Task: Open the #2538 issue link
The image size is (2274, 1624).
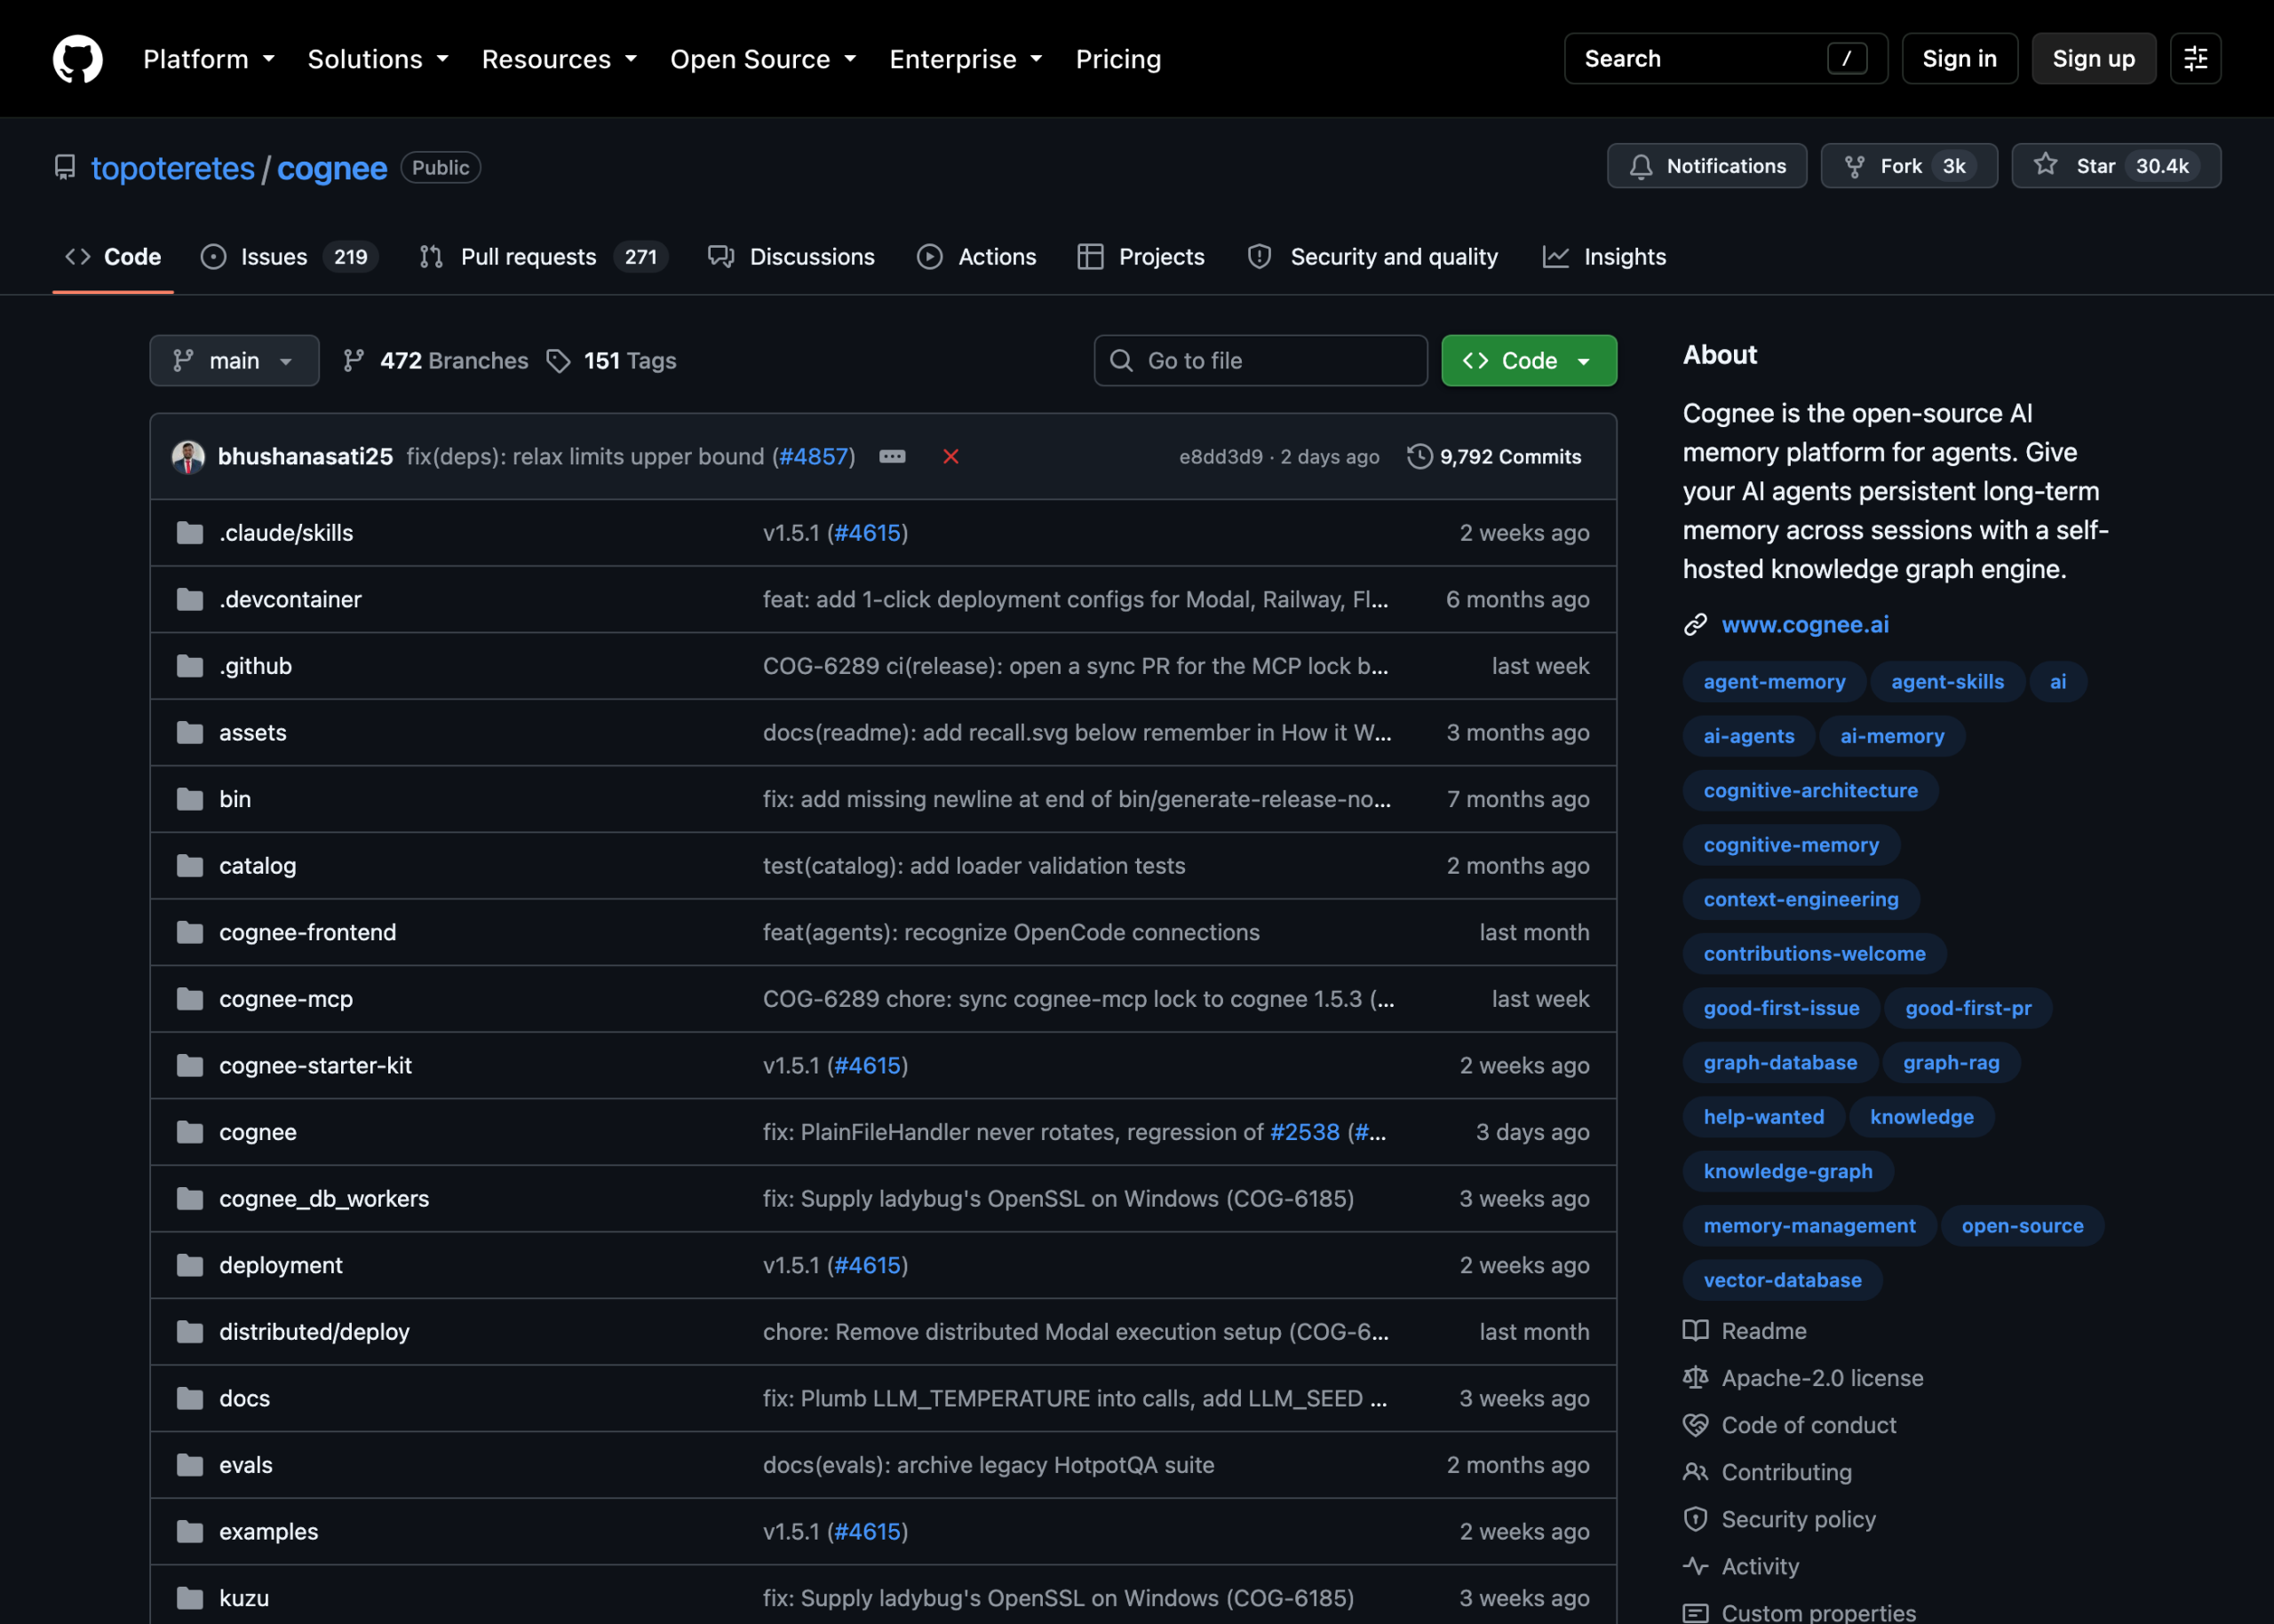Action: [x=1305, y=1132]
